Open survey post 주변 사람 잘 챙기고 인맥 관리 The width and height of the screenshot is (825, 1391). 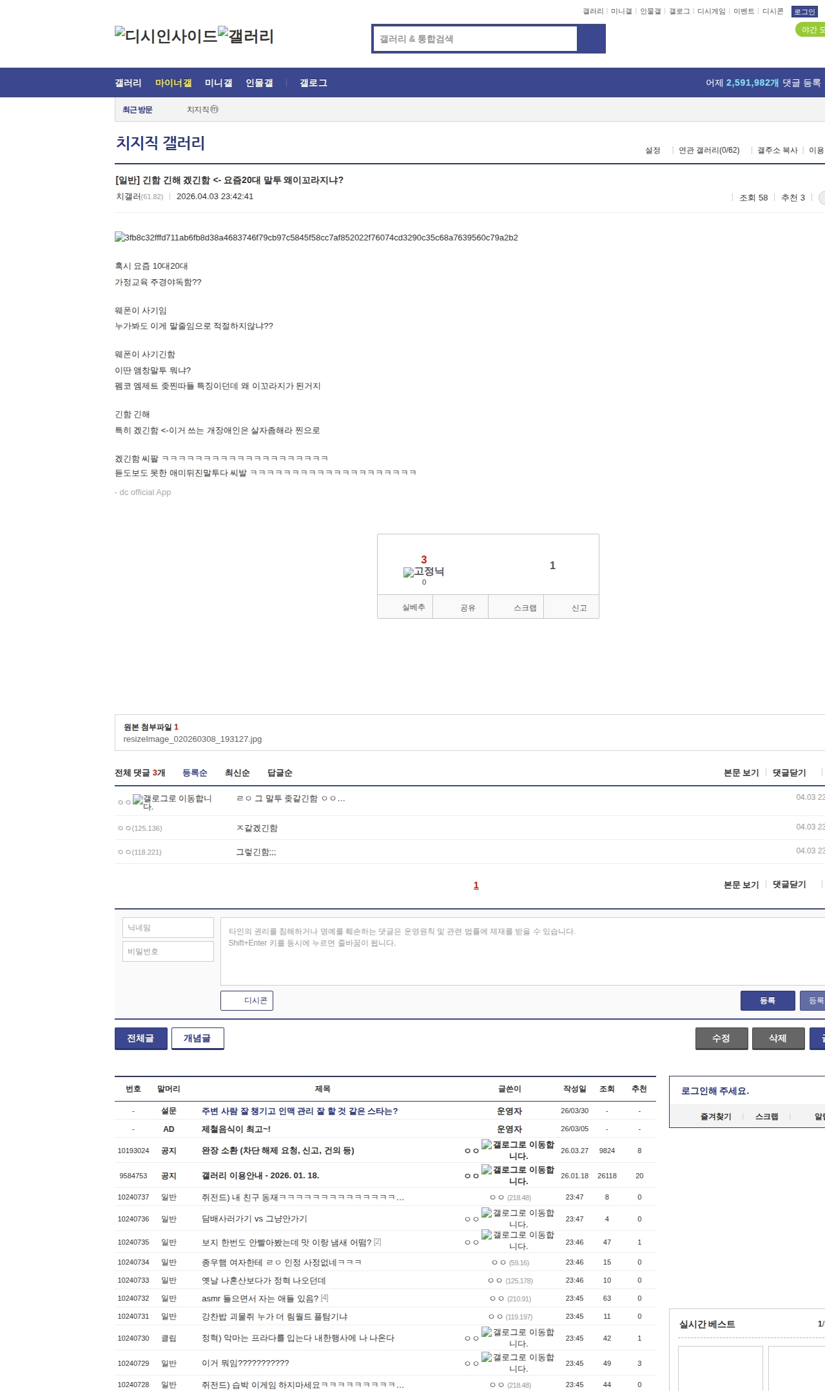tap(300, 1111)
